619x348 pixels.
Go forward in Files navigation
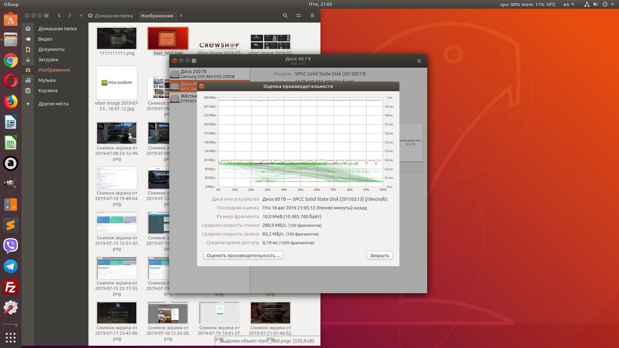pos(70,15)
